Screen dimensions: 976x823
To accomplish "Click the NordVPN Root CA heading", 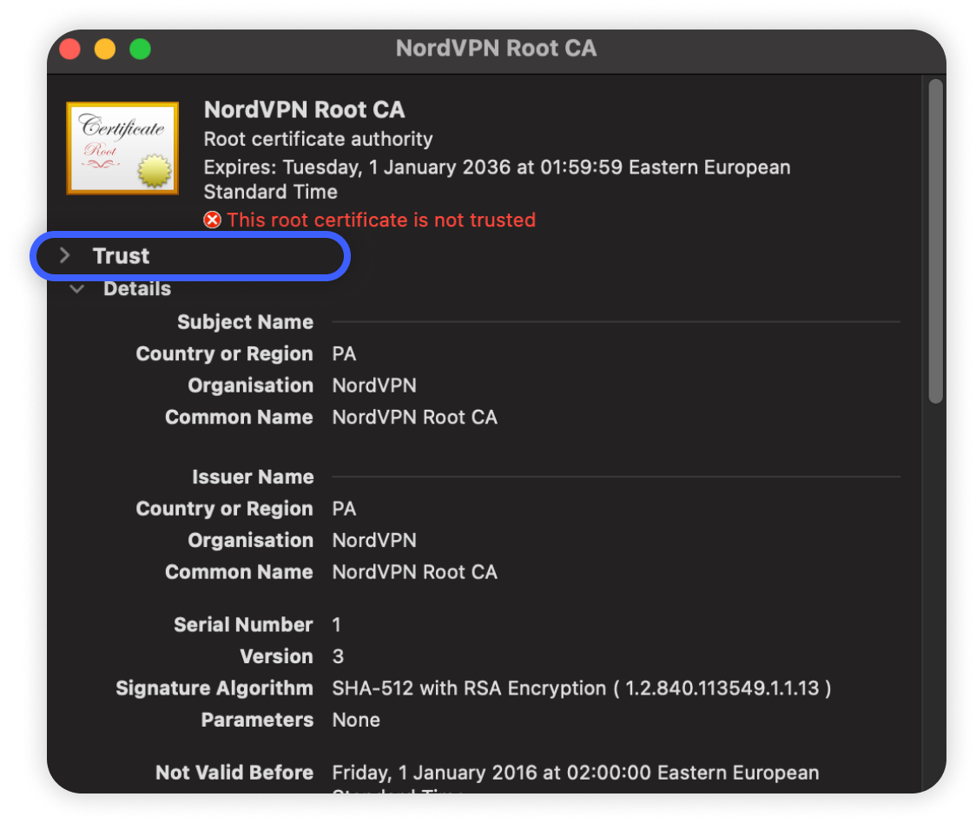I will point(304,110).
